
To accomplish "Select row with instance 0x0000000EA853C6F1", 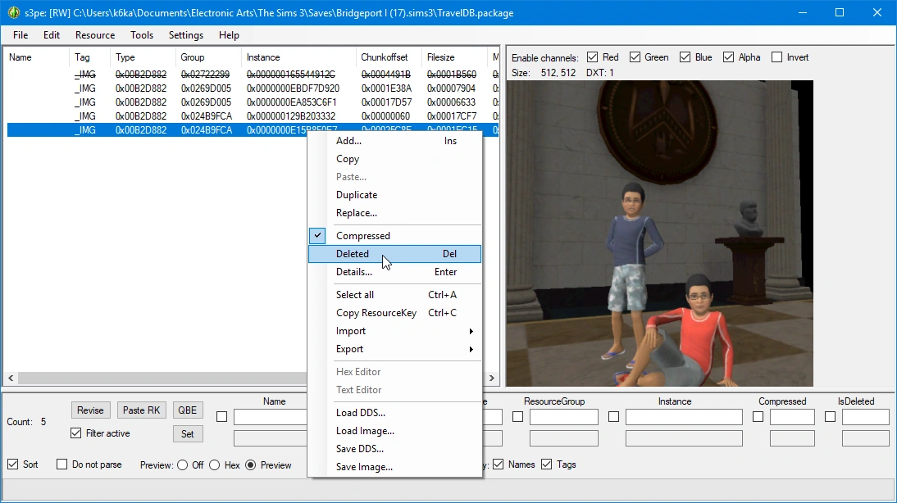I will coord(253,102).
